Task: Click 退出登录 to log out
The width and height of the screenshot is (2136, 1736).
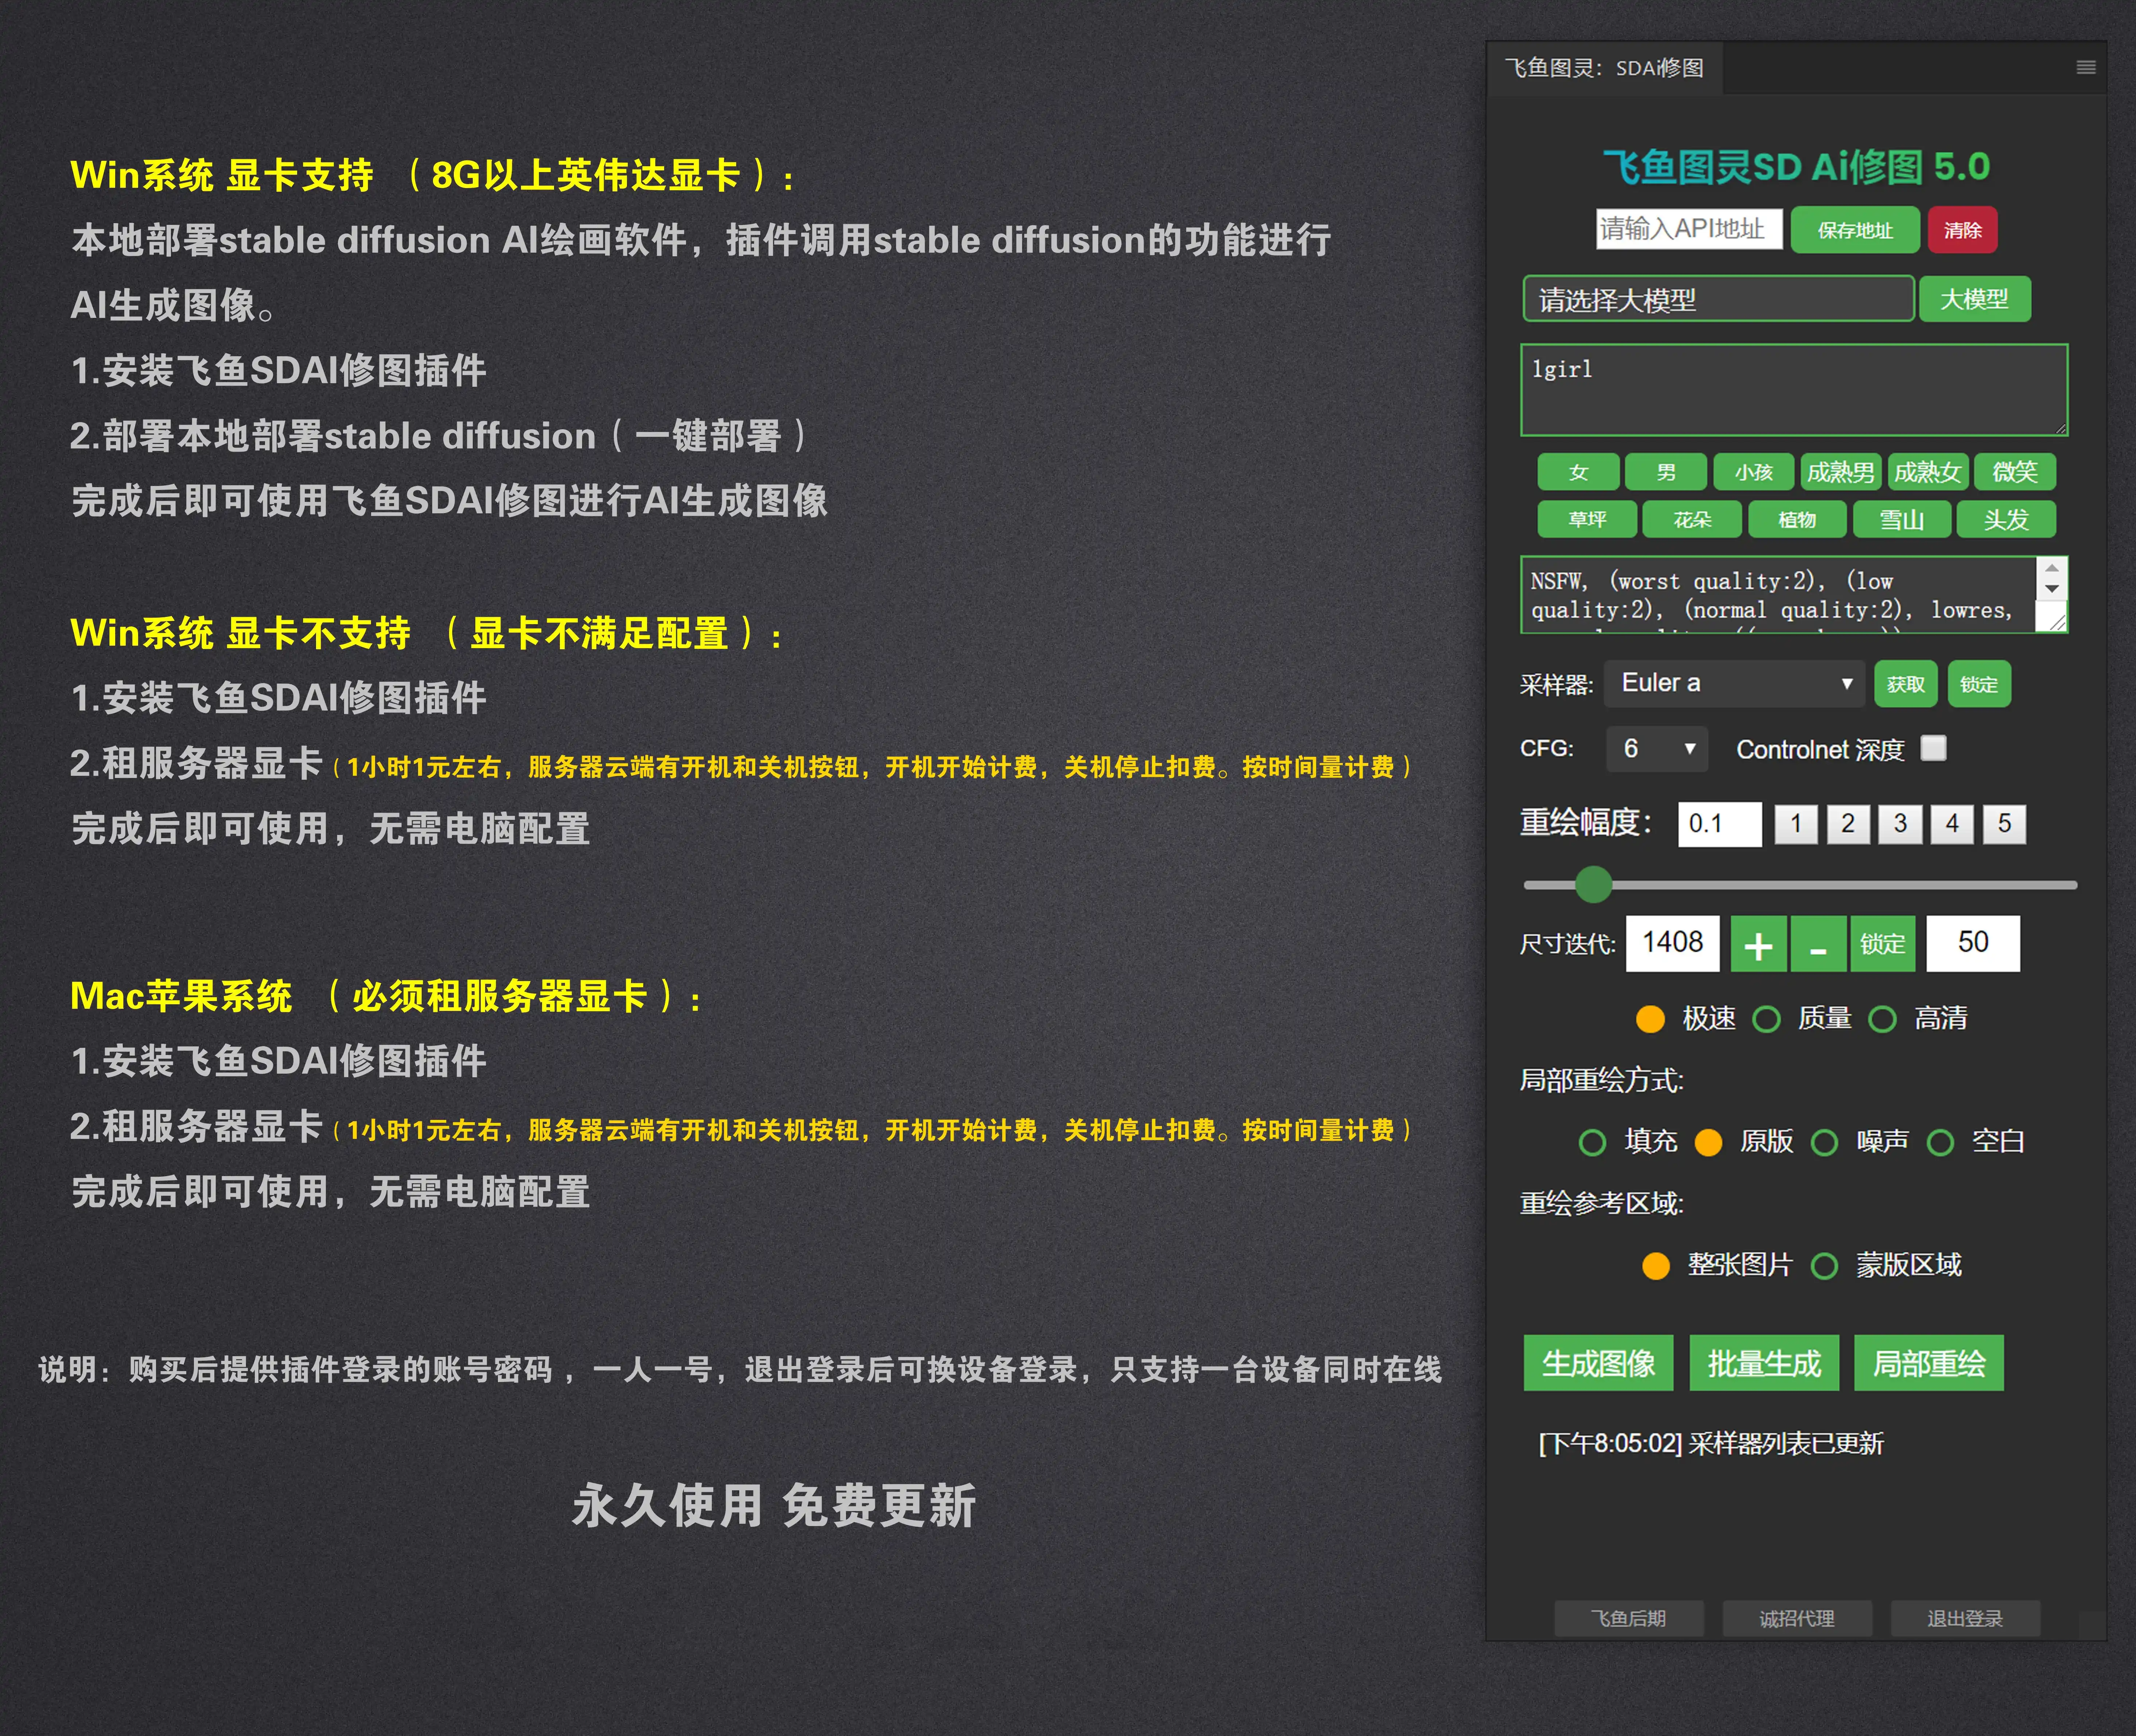Action: [1965, 1618]
